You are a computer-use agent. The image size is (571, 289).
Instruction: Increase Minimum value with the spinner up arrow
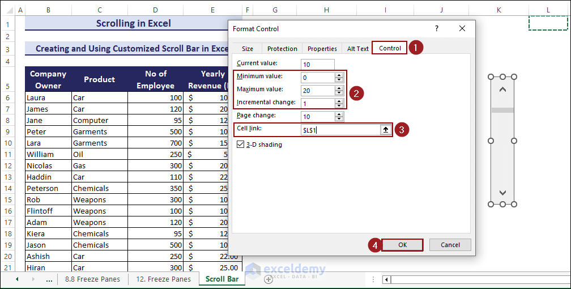click(339, 75)
